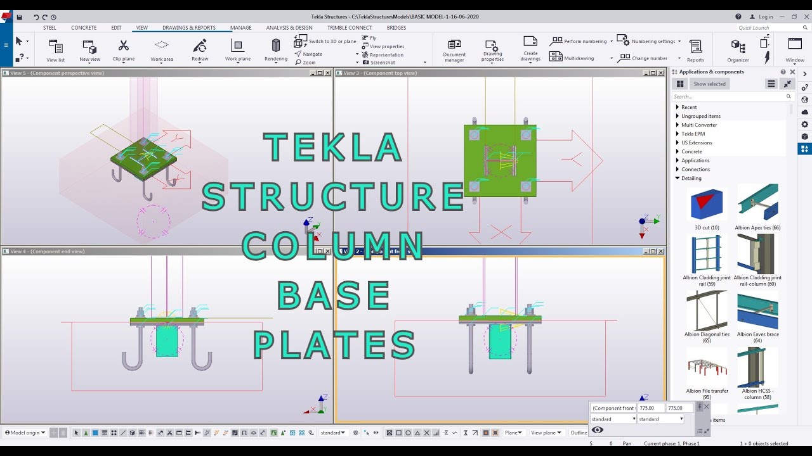
Task: Activate the Clip plane tool
Action: coord(124,50)
